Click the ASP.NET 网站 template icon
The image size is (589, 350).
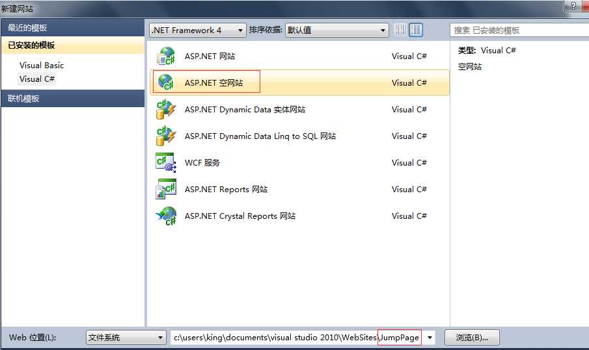[166, 56]
